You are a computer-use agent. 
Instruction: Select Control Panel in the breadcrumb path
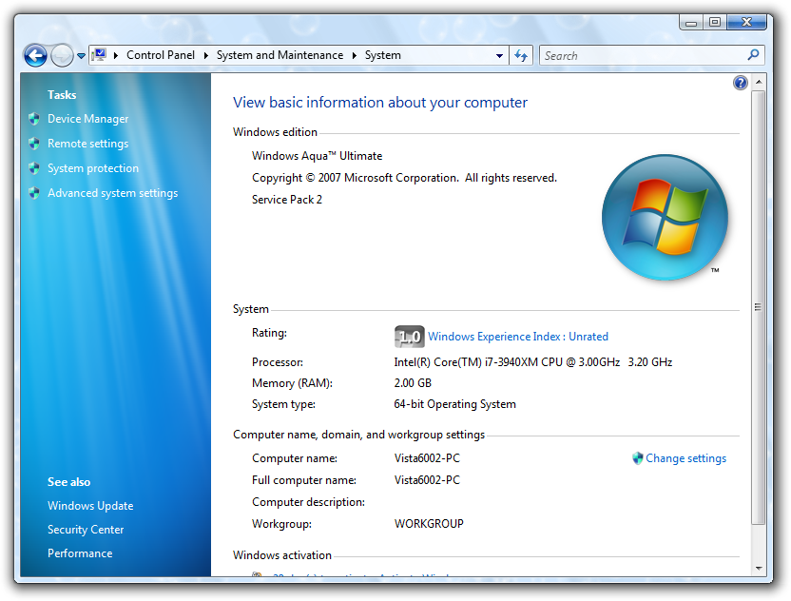tap(160, 55)
